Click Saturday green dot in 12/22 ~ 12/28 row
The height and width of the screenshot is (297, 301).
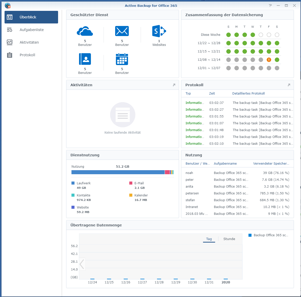277,43
